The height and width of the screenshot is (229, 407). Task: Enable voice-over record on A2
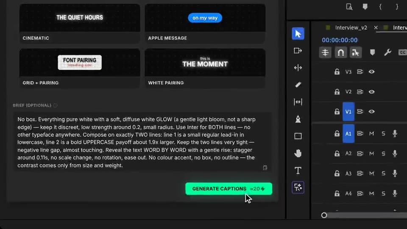[x=395, y=154]
